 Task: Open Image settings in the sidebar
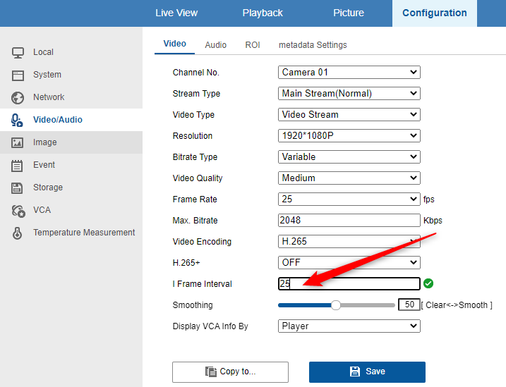(x=71, y=142)
